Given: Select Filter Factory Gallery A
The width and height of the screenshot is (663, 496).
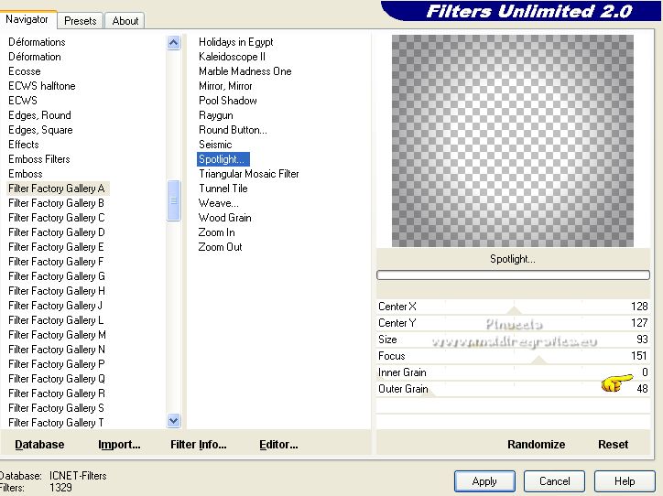Looking at the screenshot, I should (56, 189).
